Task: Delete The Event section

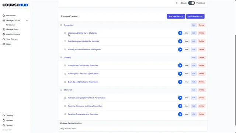Action: 202,90
